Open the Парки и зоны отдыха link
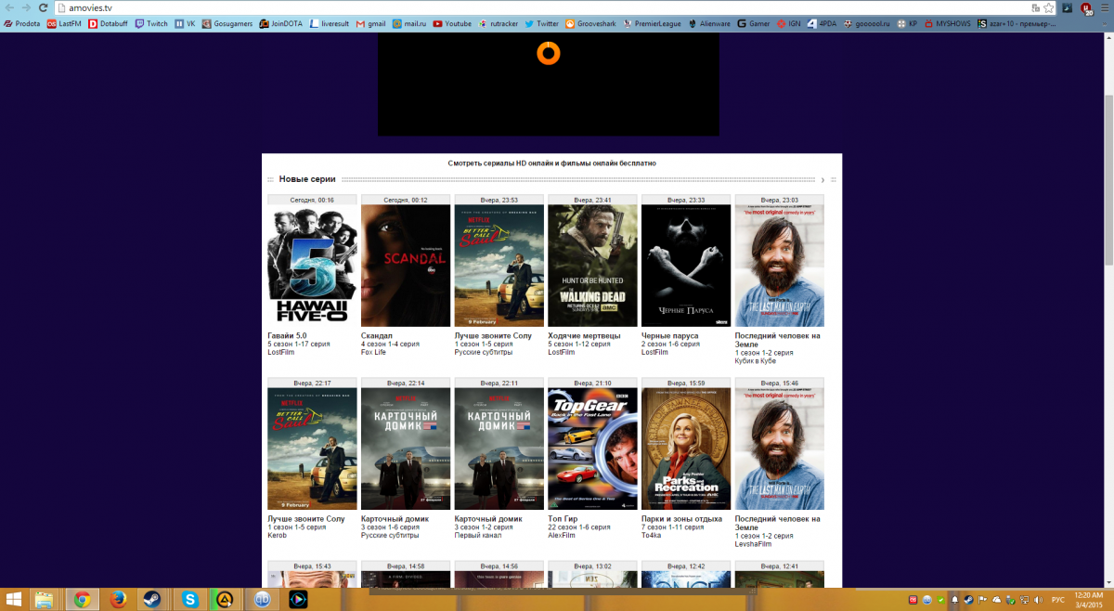Screen dimensions: 1114x611 (x=681, y=518)
